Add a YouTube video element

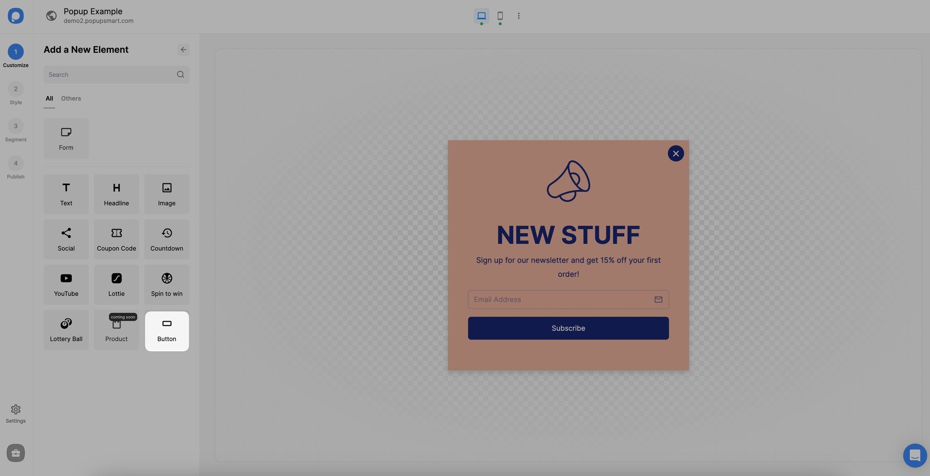[66, 285]
